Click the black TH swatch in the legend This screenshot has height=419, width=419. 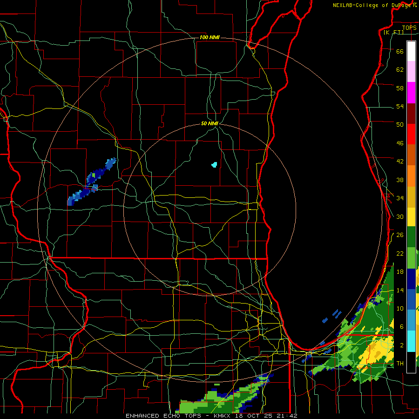[411, 362]
